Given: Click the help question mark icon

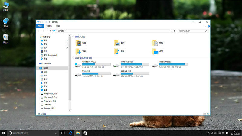Looking at the screenshot, I should point(208,26).
